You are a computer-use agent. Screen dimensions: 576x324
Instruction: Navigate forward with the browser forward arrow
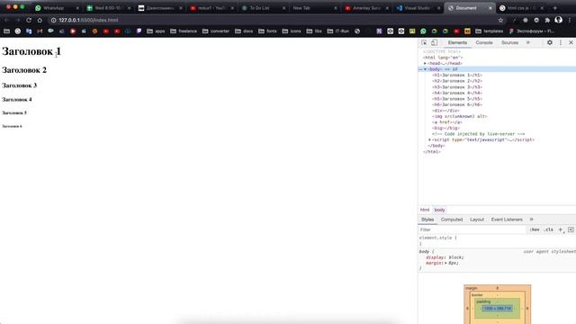[17, 20]
